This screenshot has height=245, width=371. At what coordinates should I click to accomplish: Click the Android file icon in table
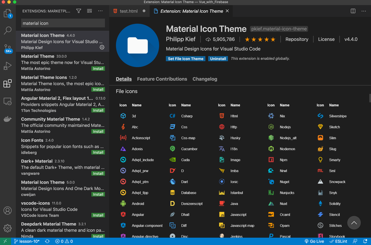coord(123,203)
